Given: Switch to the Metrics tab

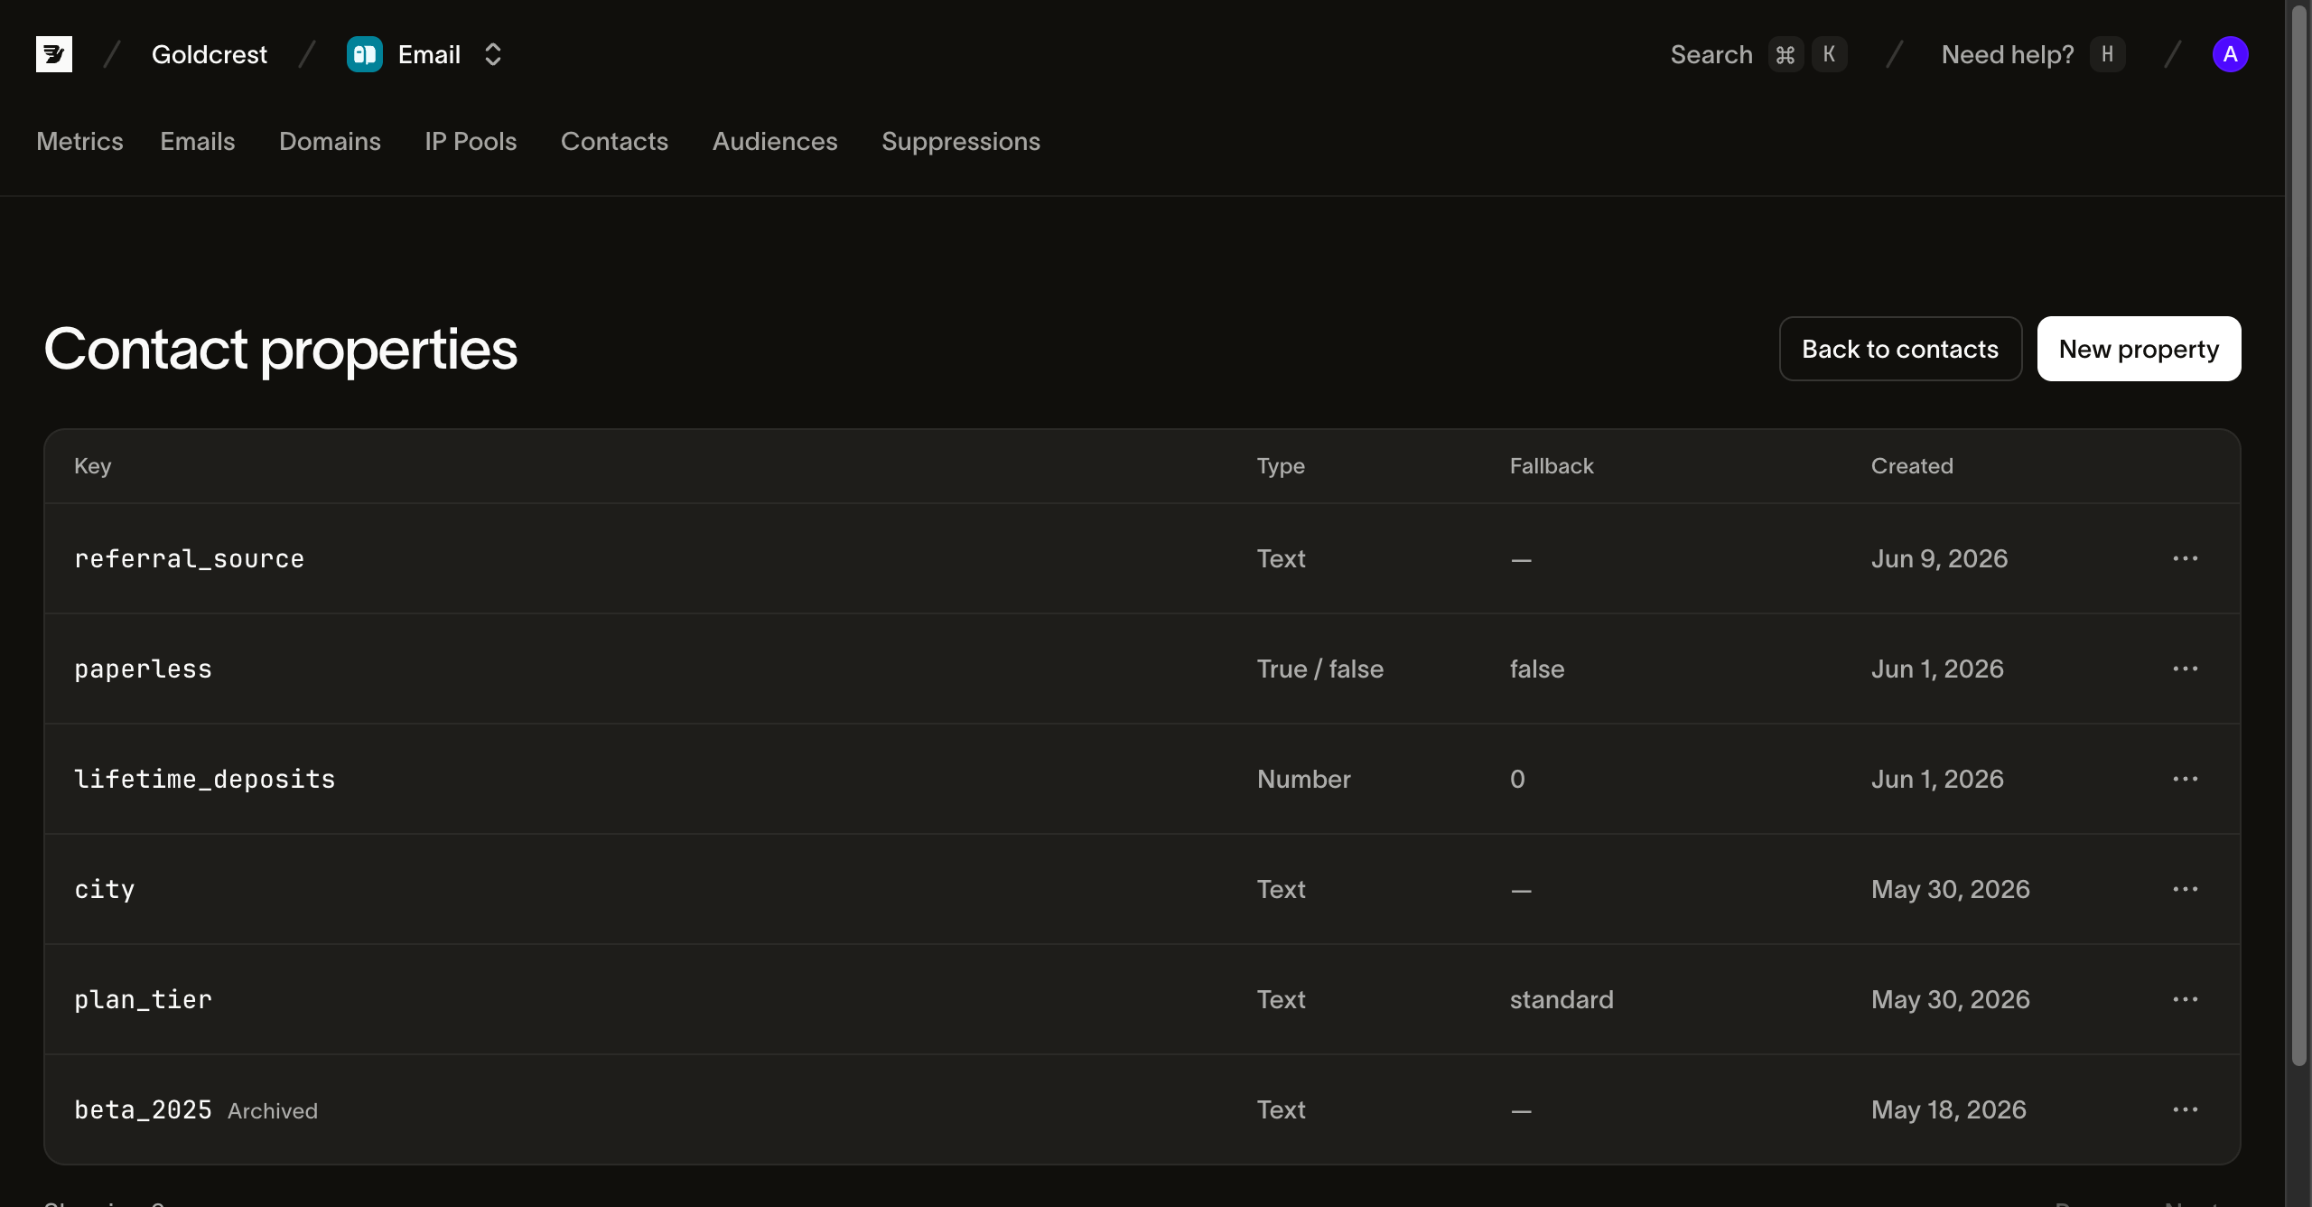Looking at the screenshot, I should click(x=79, y=141).
